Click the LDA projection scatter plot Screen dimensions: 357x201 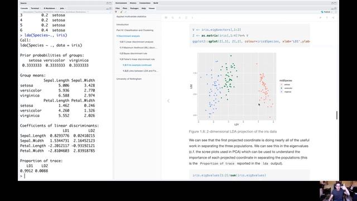[x=237, y=87]
